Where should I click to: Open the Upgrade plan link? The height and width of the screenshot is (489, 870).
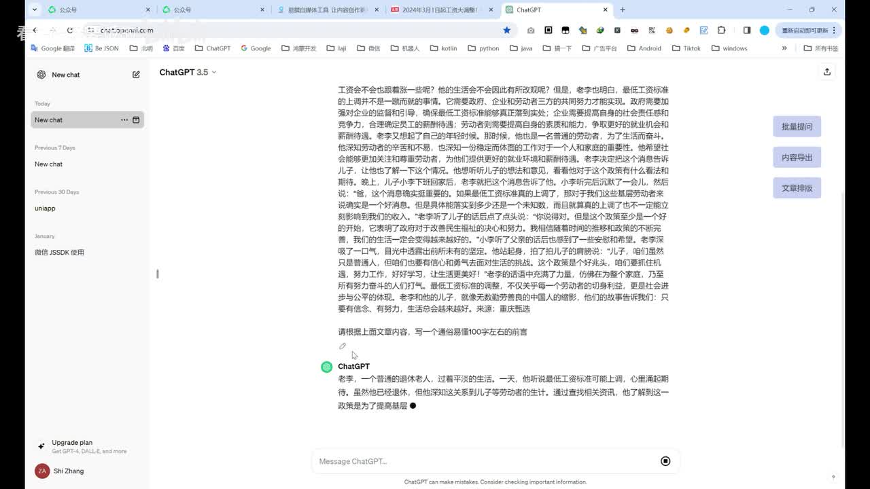click(x=72, y=443)
